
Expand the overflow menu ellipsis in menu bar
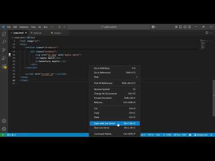52,27
